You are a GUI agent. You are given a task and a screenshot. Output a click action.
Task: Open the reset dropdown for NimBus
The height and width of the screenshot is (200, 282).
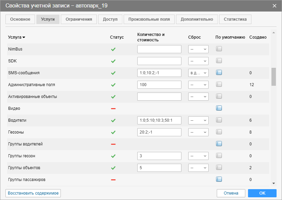point(198,49)
